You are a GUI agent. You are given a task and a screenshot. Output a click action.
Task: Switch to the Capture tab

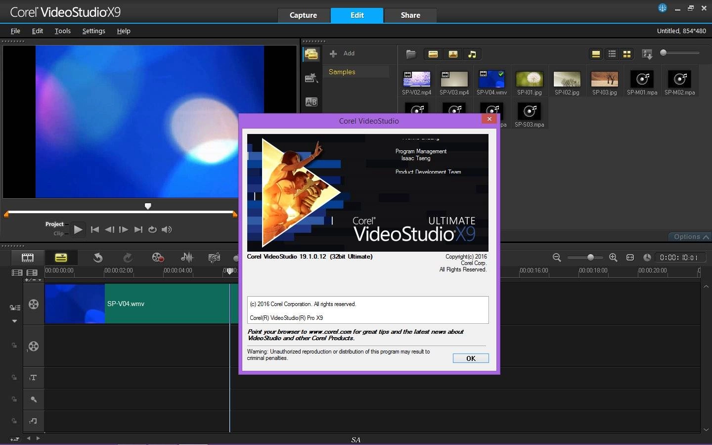coord(303,15)
